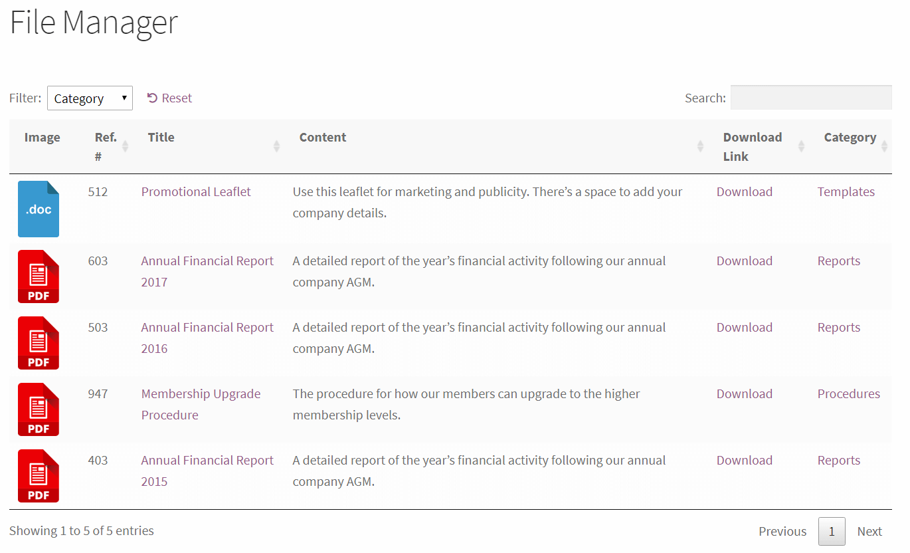Click the Next page link
The height and width of the screenshot is (553, 910).
pyautogui.click(x=869, y=532)
